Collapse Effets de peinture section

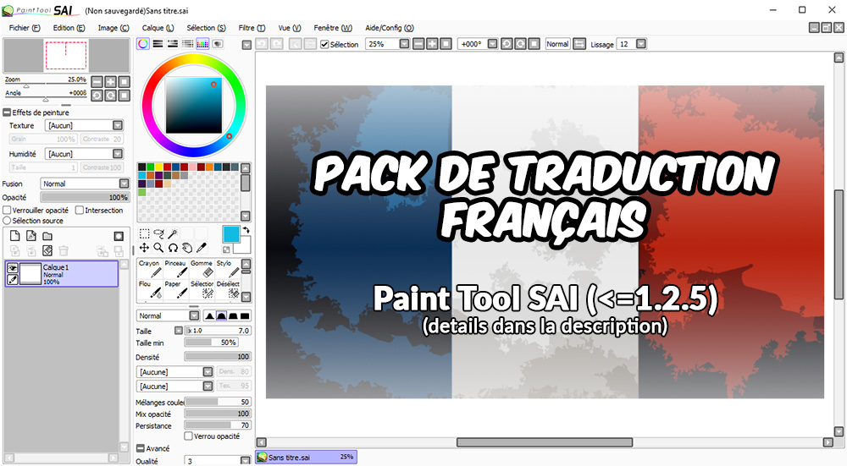pyautogui.click(x=7, y=112)
